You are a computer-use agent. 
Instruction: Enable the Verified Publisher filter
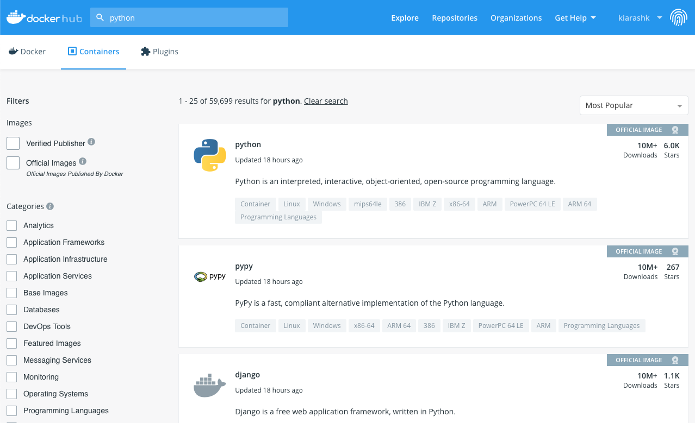tap(13, 143)
